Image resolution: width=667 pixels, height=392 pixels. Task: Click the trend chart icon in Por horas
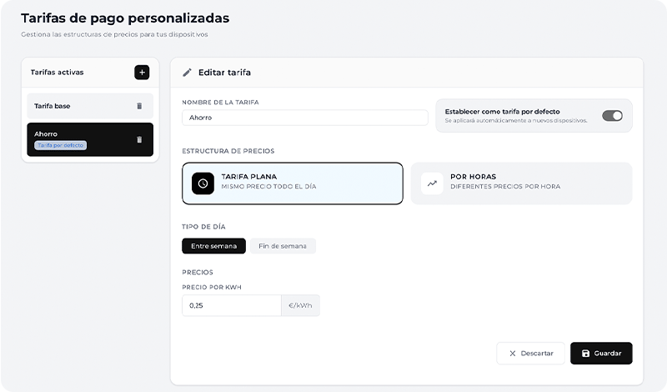click(x=432, y=183)
